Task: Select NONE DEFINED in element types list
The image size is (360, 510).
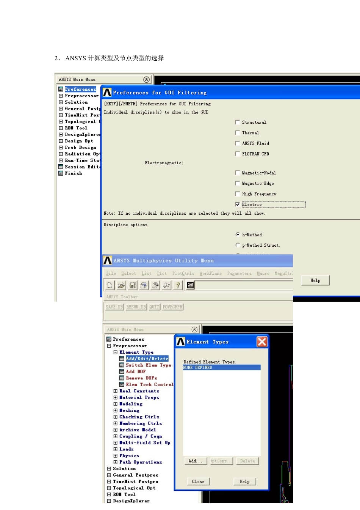Action: pos(222,367)
